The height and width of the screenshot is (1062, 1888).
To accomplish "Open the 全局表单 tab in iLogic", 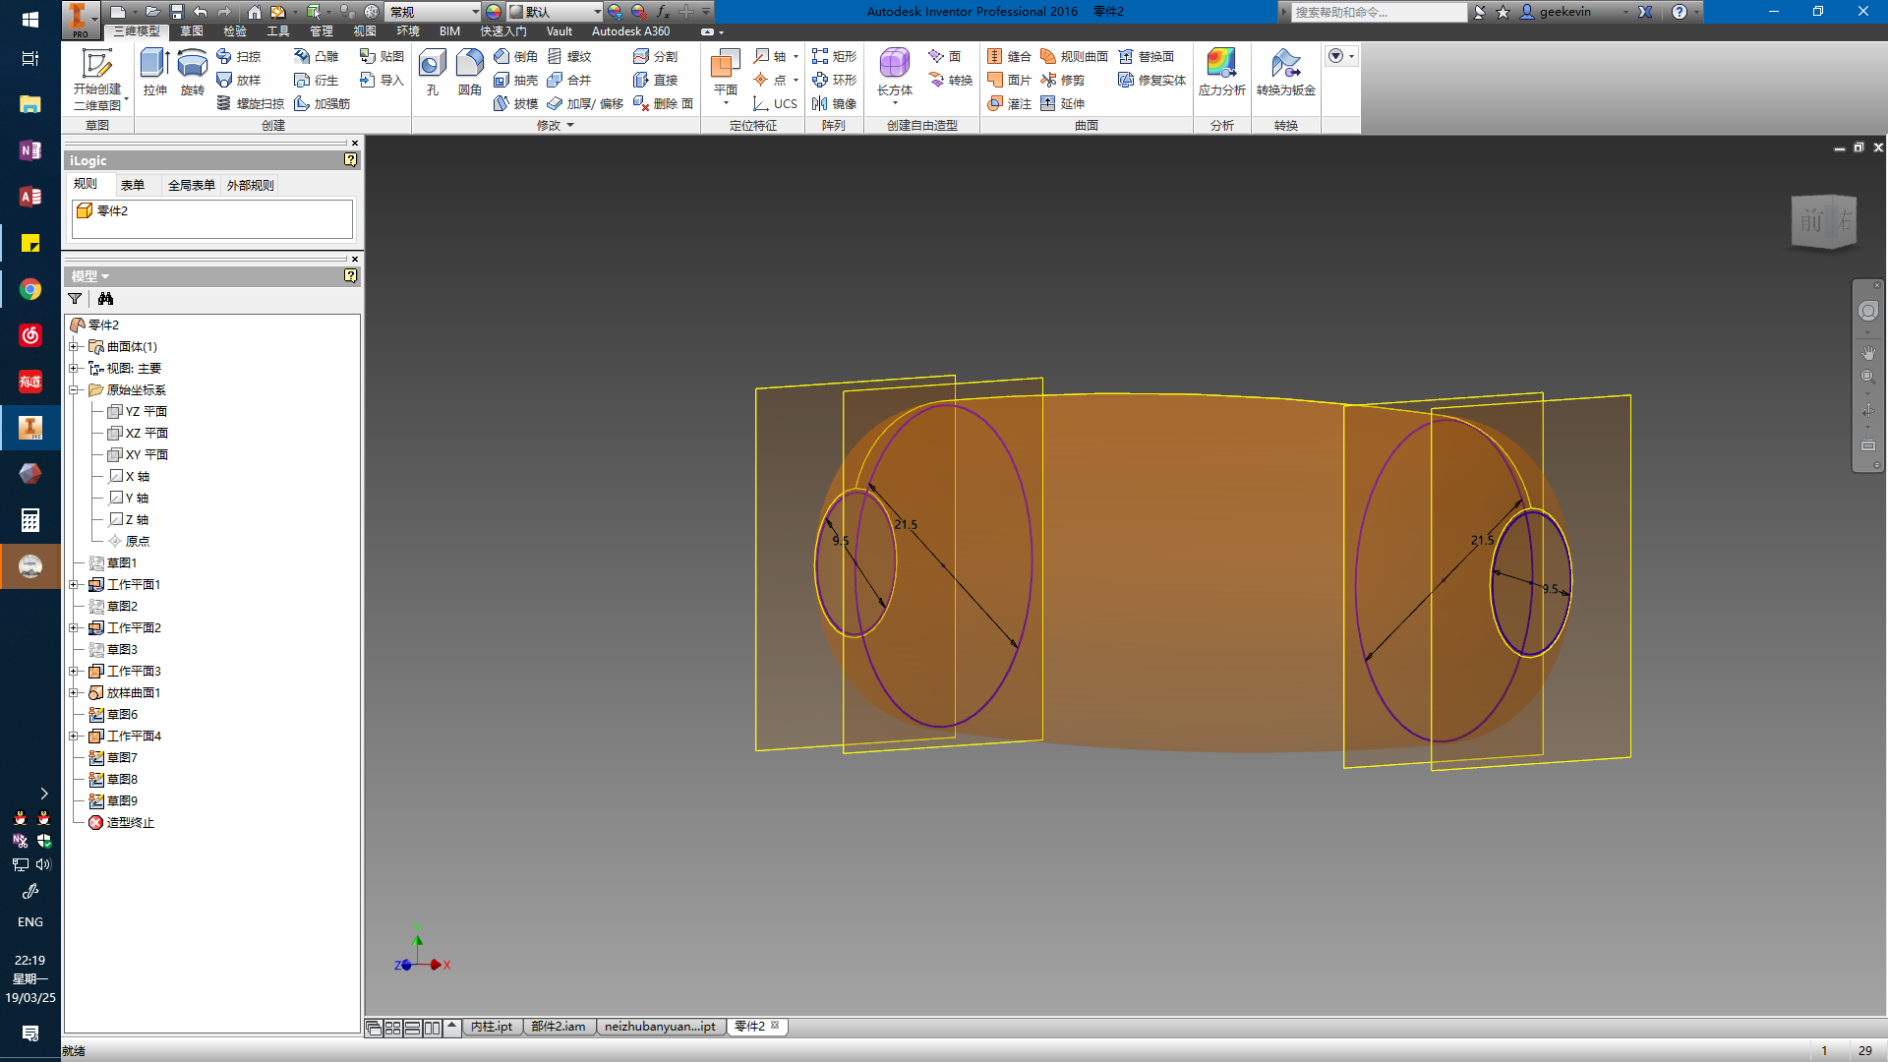I will point(191,185).
